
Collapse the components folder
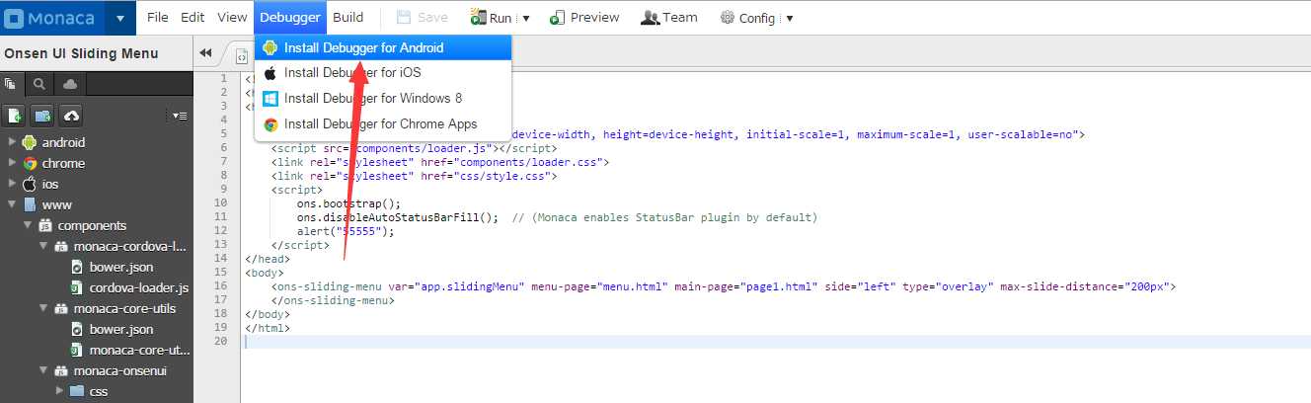pyautogui.click(x=28, y=225)
